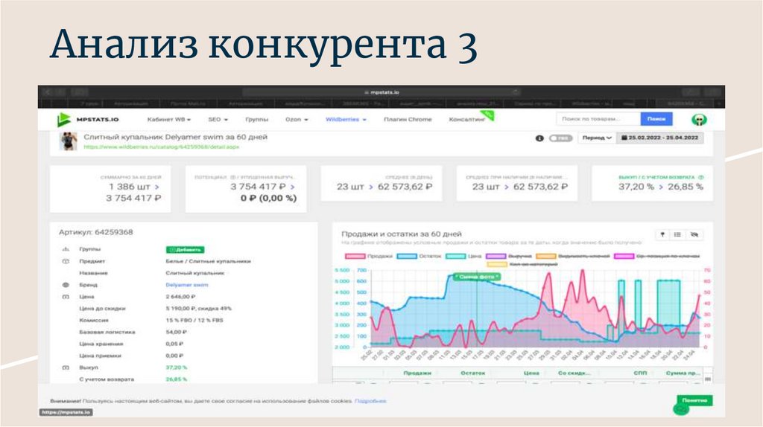Click the Предмет row icon
Viewport: 763px width, 427px height.
click(66, 261)
